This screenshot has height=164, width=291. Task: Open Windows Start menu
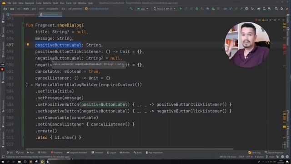pyautogui.click(x=3, y=162)
